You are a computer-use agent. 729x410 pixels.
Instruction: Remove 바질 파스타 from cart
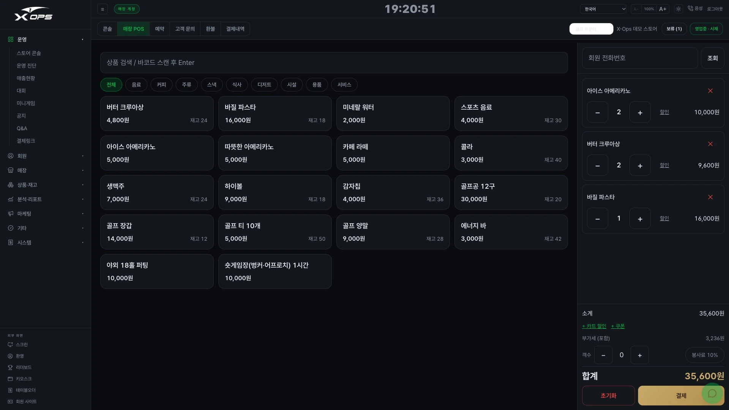click(x=710, y=197)
